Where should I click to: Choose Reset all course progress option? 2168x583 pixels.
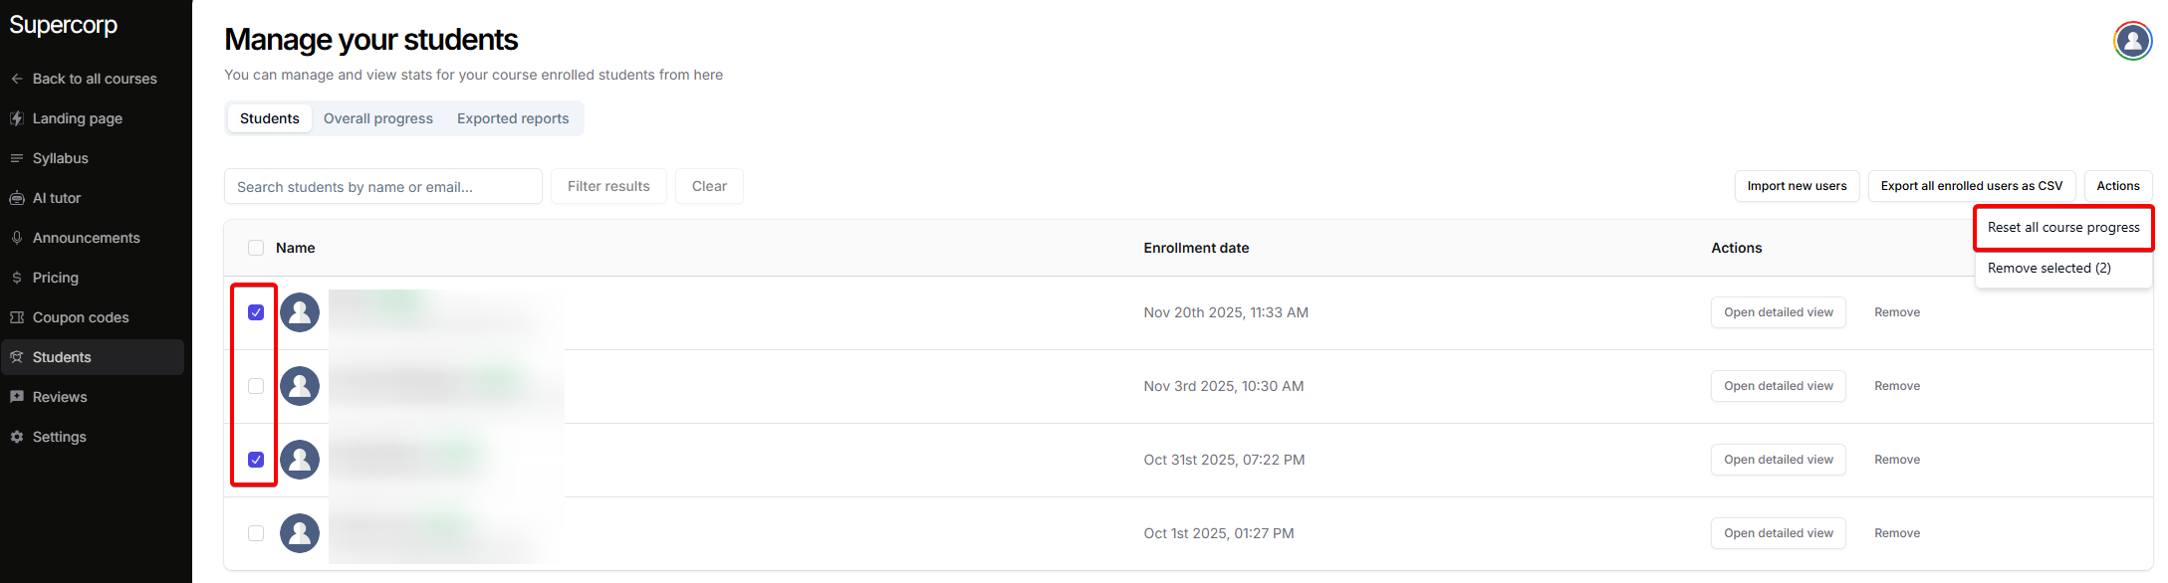tap(2062, 228)
